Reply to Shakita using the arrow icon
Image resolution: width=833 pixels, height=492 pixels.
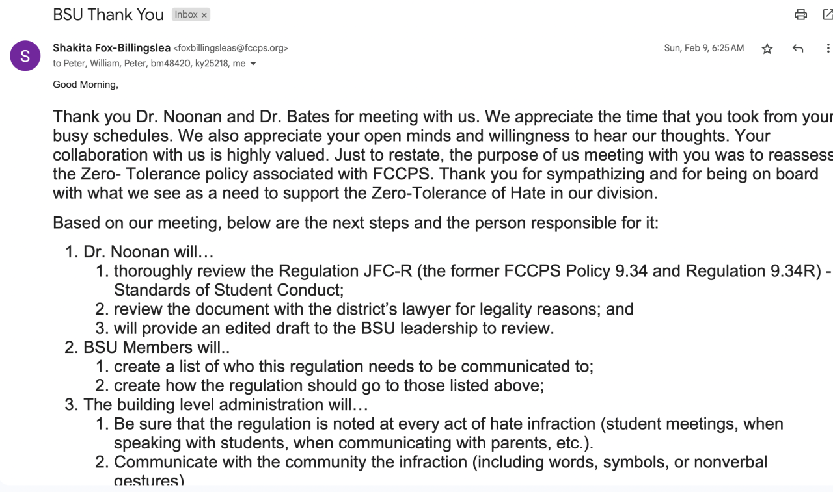pos(798,49)
